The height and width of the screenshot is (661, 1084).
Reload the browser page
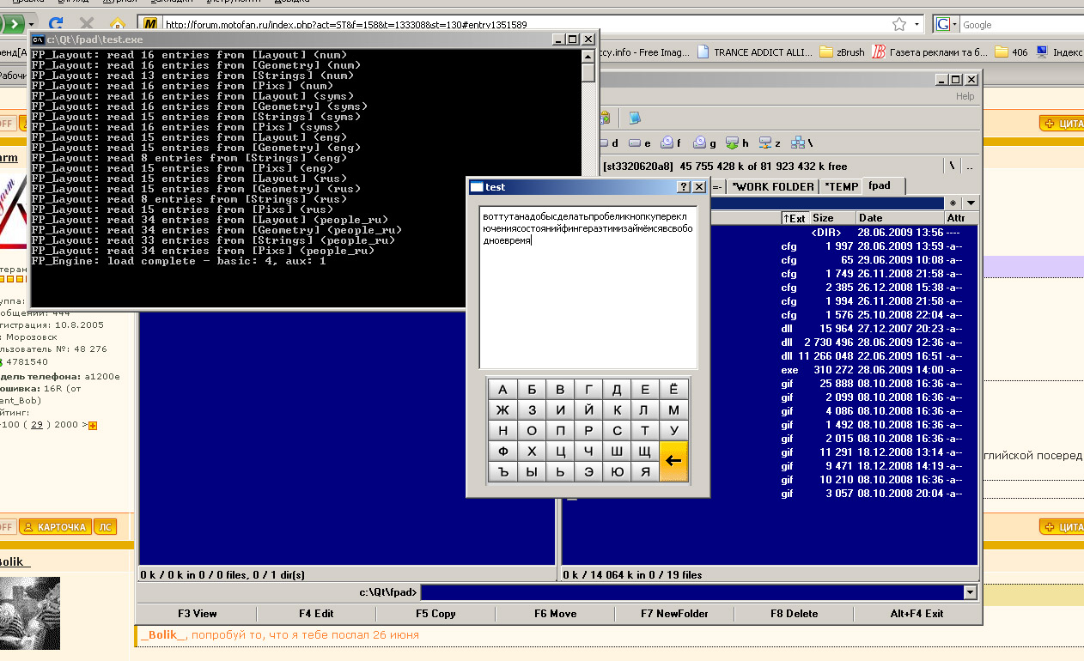(x=56, y=24)
